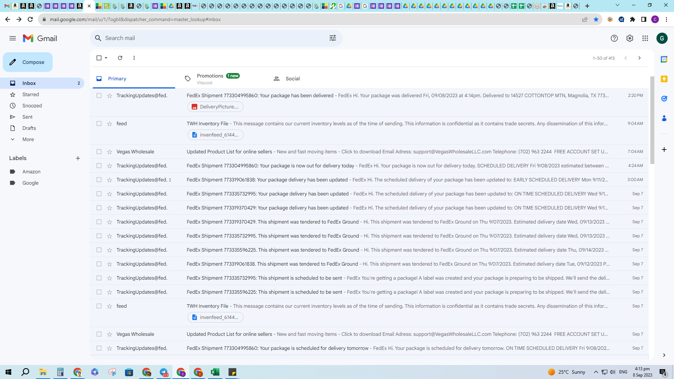This screenshot has height=379, width=674.
Task: Click the Compose button
Action: pos(28,62)
